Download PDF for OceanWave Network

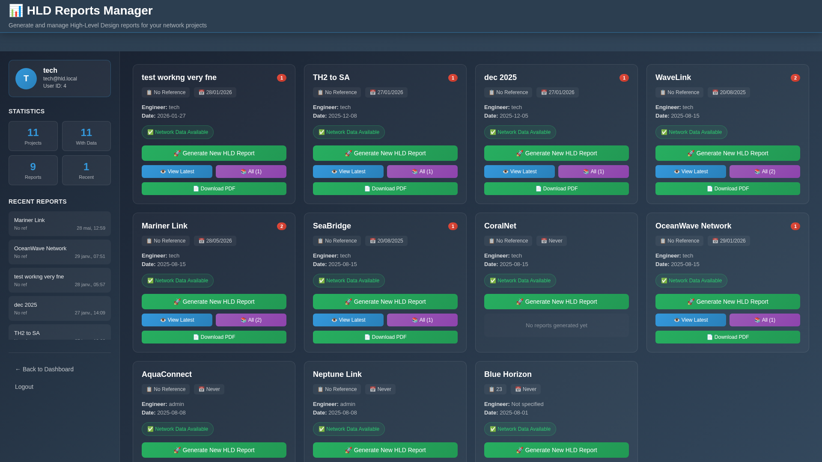coord(728,337)
